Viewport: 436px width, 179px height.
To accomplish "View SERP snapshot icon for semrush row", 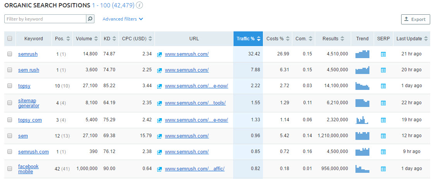I will 383,54.
